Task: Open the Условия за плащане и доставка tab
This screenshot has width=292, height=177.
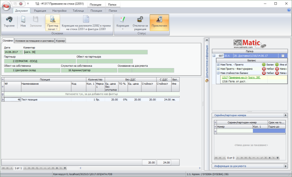Action: pos(35,41)
